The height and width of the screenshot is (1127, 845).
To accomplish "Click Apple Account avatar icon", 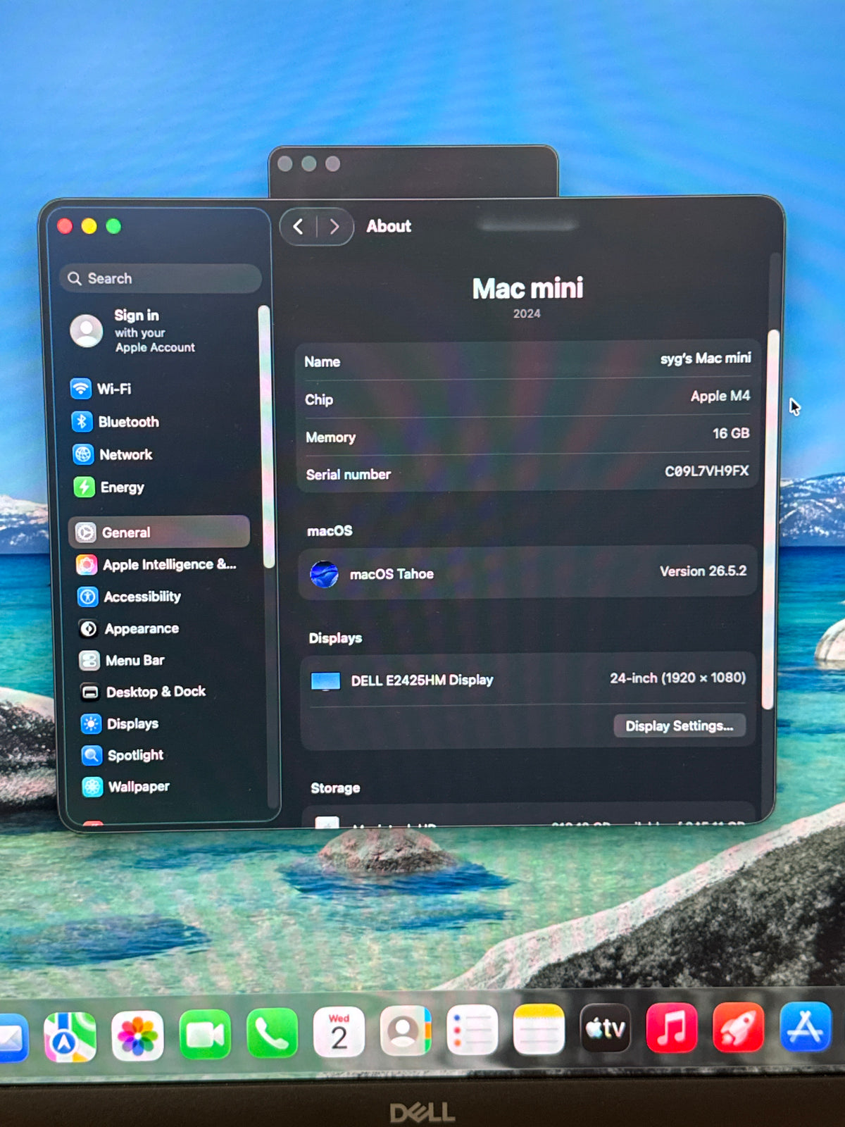I will [x=87, y=330].
